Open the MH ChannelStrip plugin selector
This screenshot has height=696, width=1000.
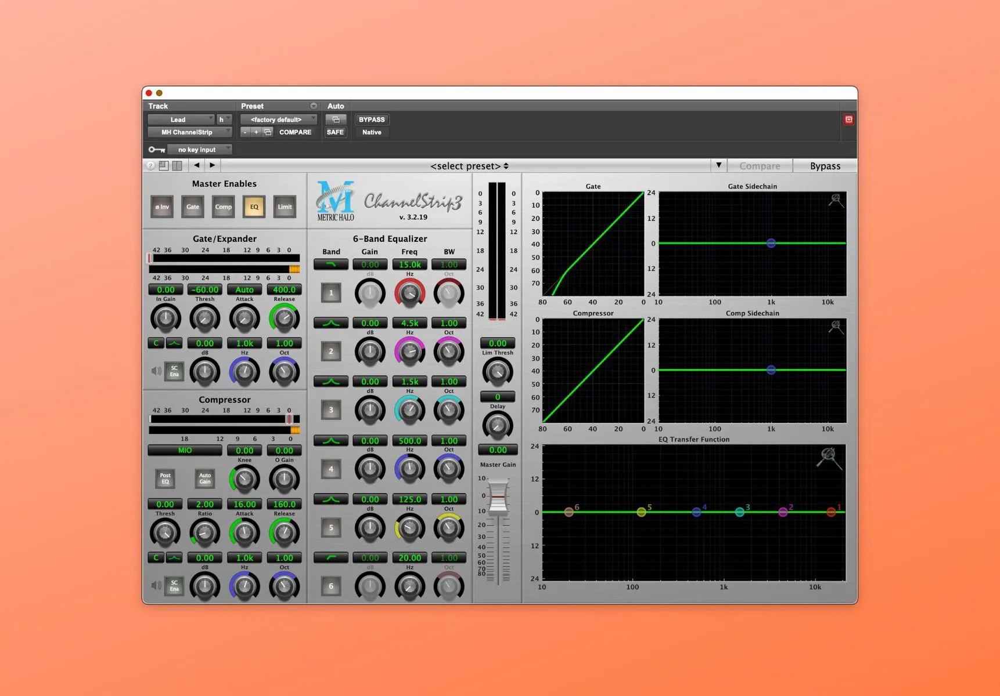click(190, 132)
